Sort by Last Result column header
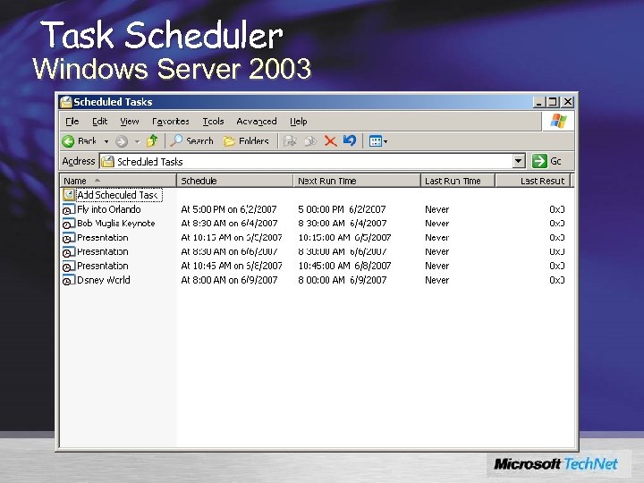The height and width of the screenshot is (483, 644). click(533, 181)
